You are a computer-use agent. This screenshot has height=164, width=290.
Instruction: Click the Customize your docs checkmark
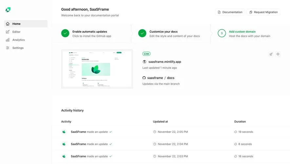pos(142,33)
